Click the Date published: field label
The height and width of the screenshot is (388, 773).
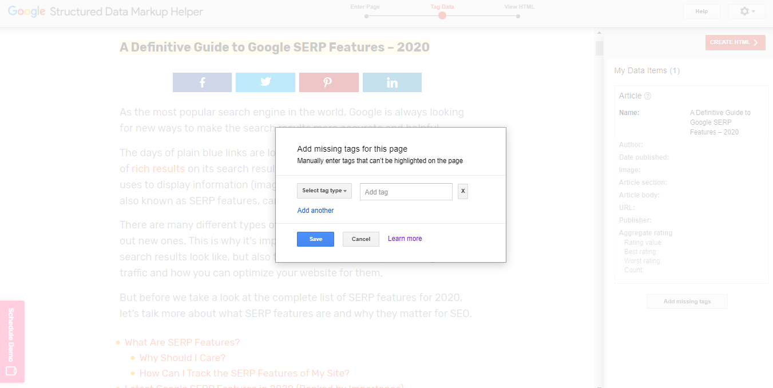[x=644, y=157]
